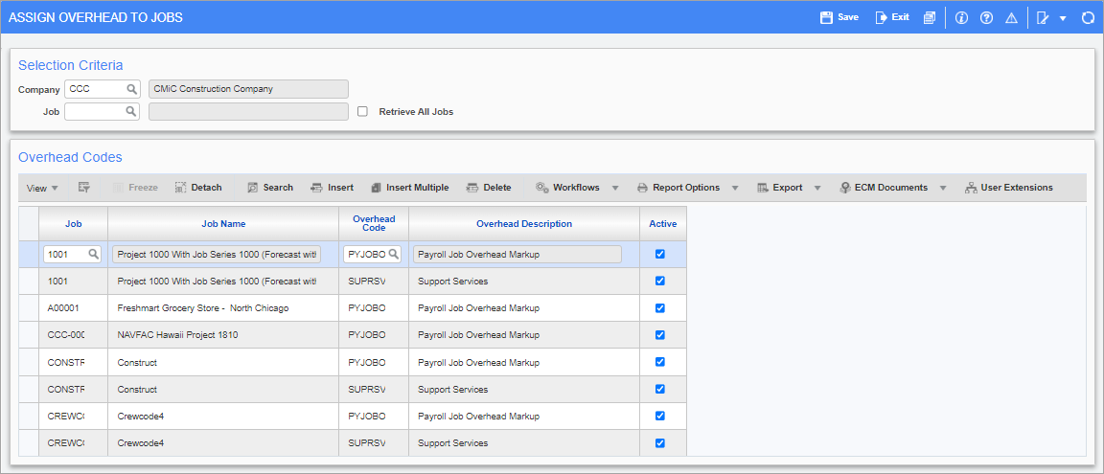Click the Delete button in toolbar
This screenshot has height=474, width=1104.
click(x=489, y=188)
